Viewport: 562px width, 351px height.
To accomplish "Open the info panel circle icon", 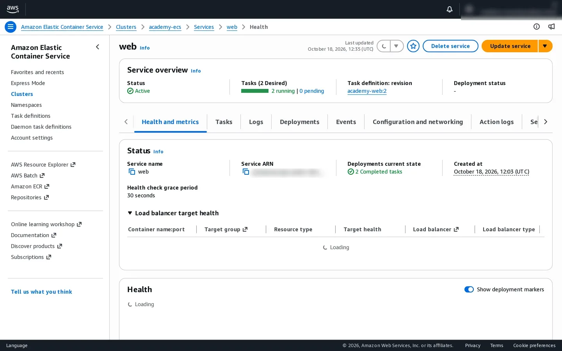I will coord(537,27).
